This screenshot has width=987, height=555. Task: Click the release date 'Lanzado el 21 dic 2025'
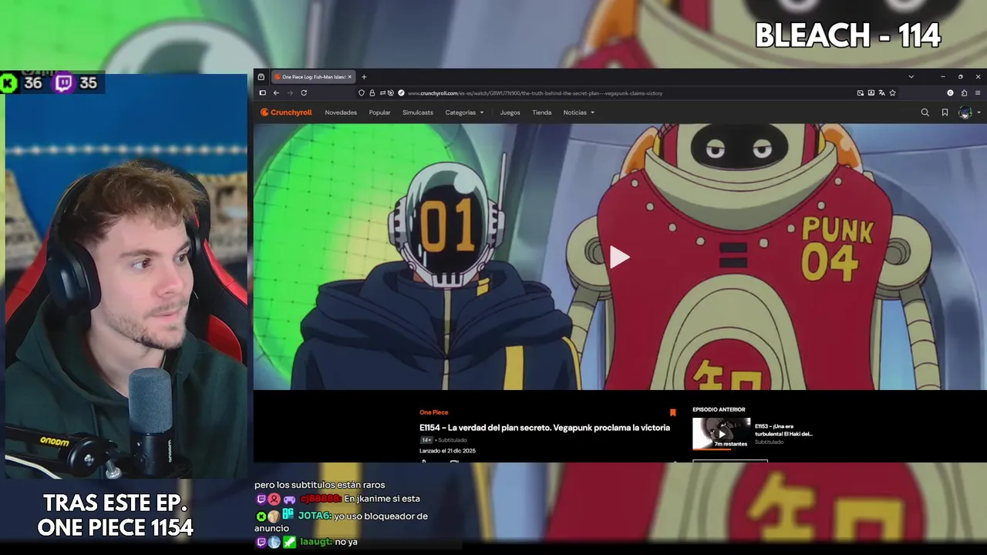coord(447,451)
